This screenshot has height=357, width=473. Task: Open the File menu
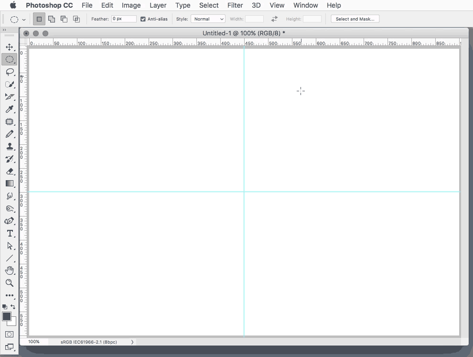[87, 5]
